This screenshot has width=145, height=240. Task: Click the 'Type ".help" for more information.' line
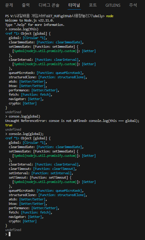pyautogui.click(x=35, y=25)
